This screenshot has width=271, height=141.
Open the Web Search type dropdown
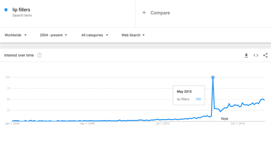point(133,35)
